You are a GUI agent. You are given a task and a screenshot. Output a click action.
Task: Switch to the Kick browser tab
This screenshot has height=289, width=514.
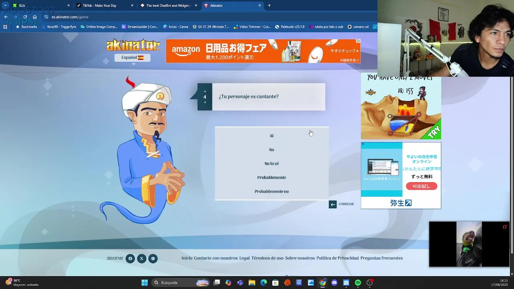coord(40,6)
